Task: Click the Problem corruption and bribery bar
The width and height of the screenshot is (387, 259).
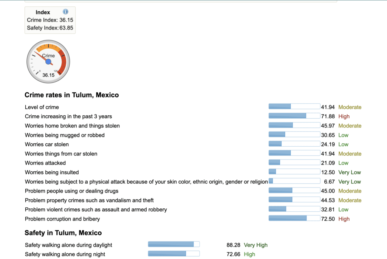Action: [294, 218]
